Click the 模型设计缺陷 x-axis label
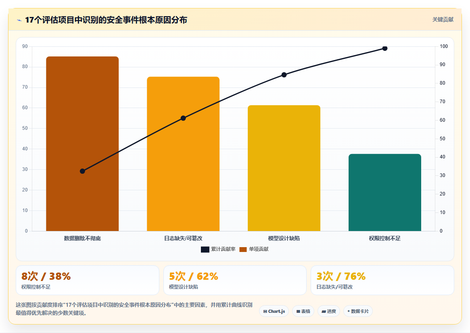Image resolution: width=470 pixels, height=333 pixels. click(x=284, y=238)
